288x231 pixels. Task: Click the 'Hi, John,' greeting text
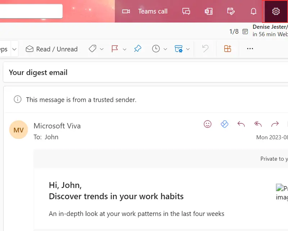(x=65, y=185)
